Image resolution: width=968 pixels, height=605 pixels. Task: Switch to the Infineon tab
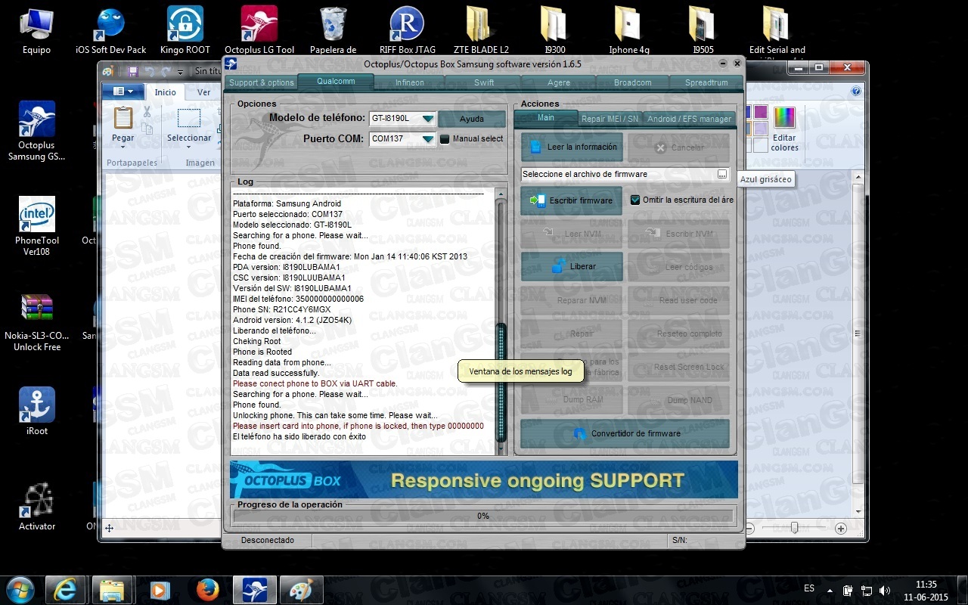409,82
